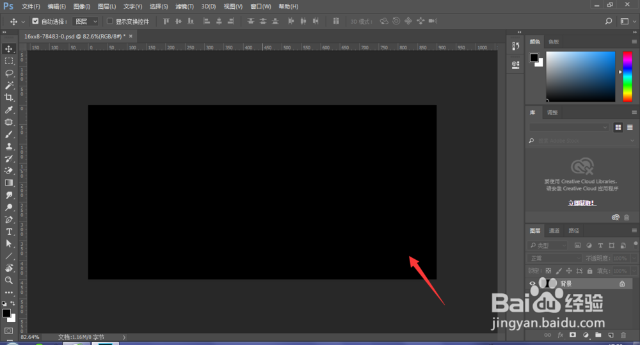
Task: Click the 立即获取 link
Action: (x=582, y=203)
